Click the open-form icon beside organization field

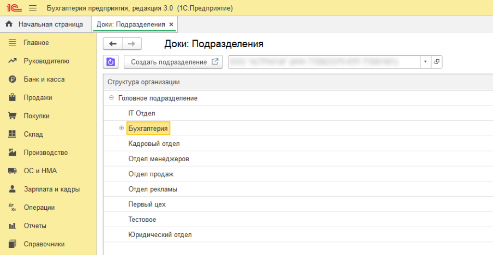[x=437, y=62]
